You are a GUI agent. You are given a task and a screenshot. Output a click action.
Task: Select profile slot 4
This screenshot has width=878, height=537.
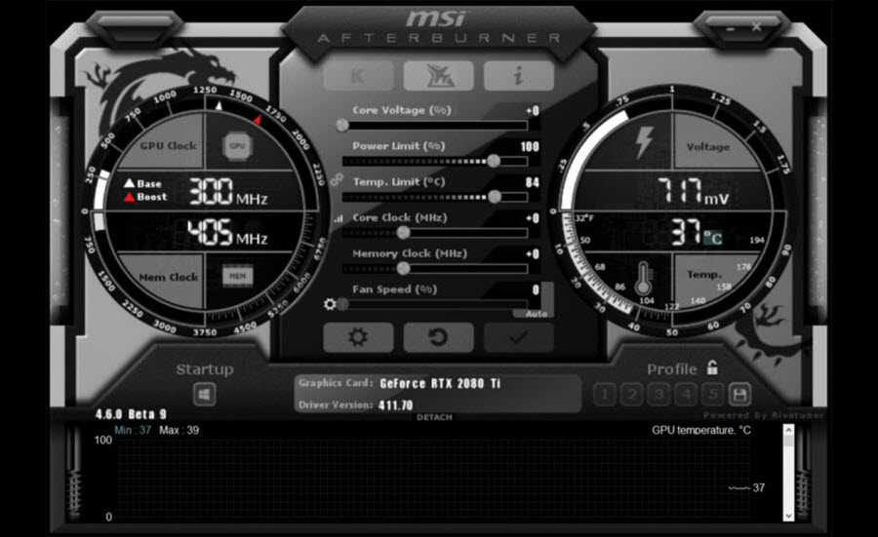(686, 395)
